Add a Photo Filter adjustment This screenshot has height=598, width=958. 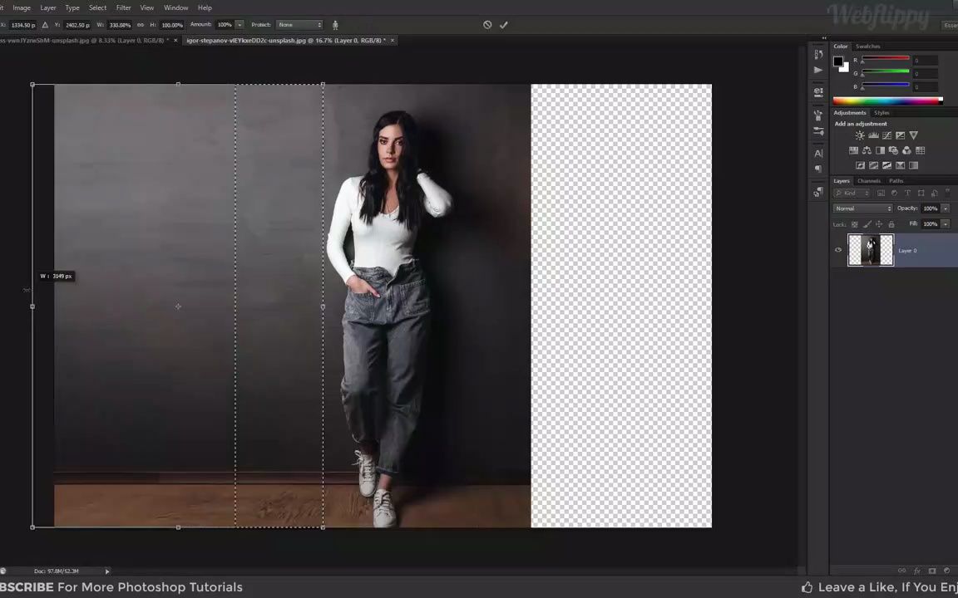click(x=893, y=150)
